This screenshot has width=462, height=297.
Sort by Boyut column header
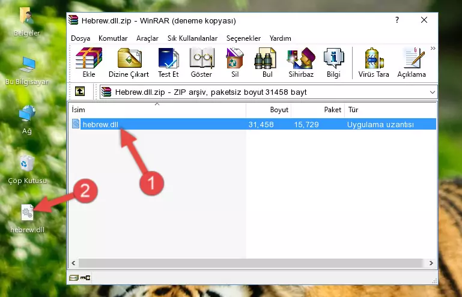click(x=269, y=110)
